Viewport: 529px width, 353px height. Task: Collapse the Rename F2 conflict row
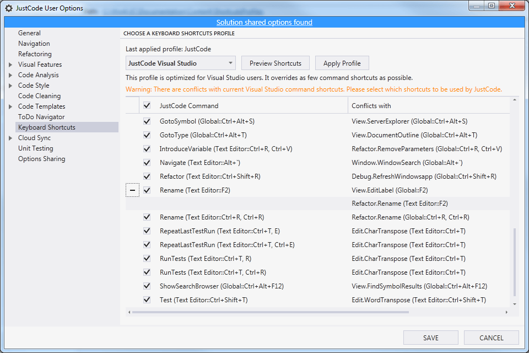133,190
